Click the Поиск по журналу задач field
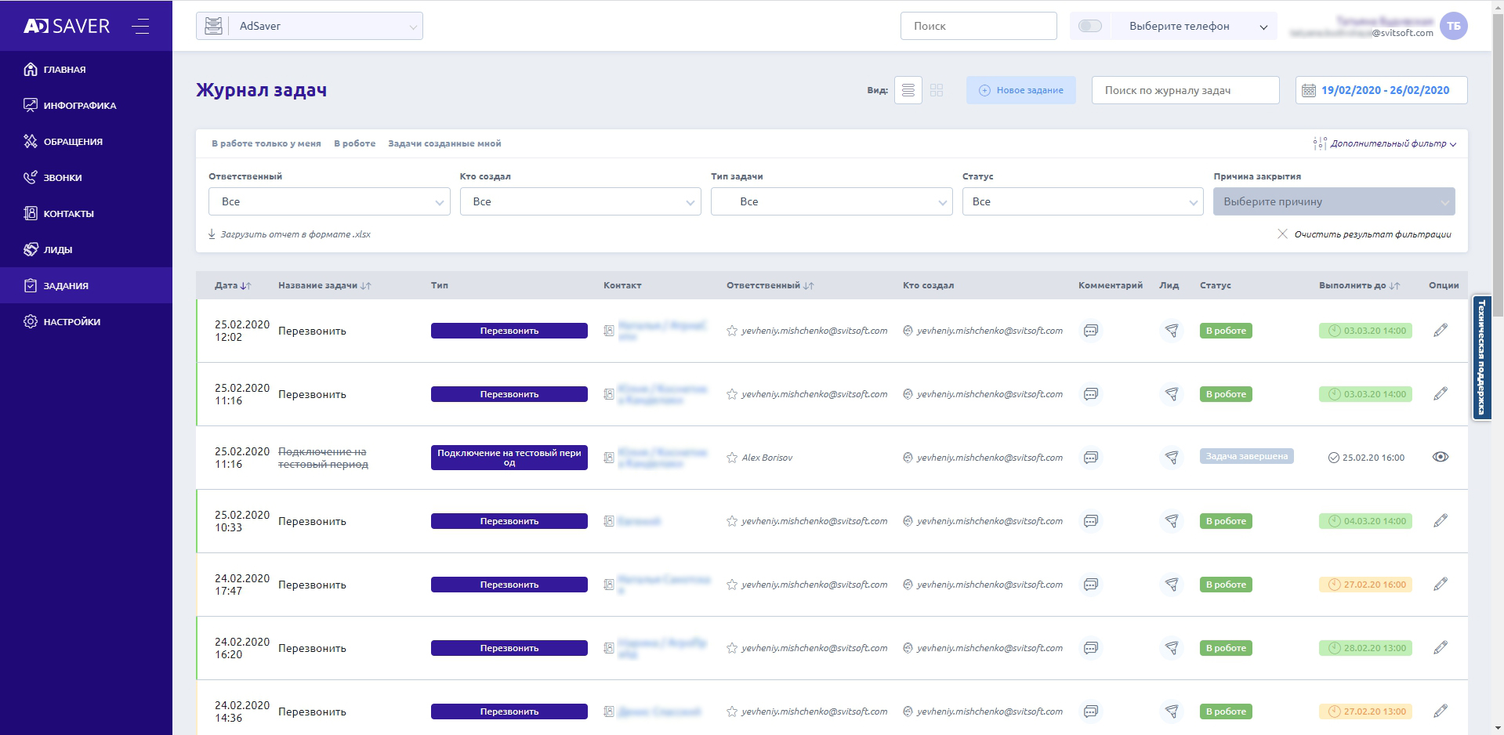Image resolution: width=1504 pixels, height=735 pixels. tap(1185, 90)
